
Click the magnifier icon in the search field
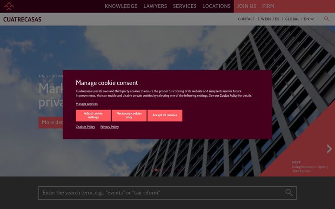(x=289, y=193)
